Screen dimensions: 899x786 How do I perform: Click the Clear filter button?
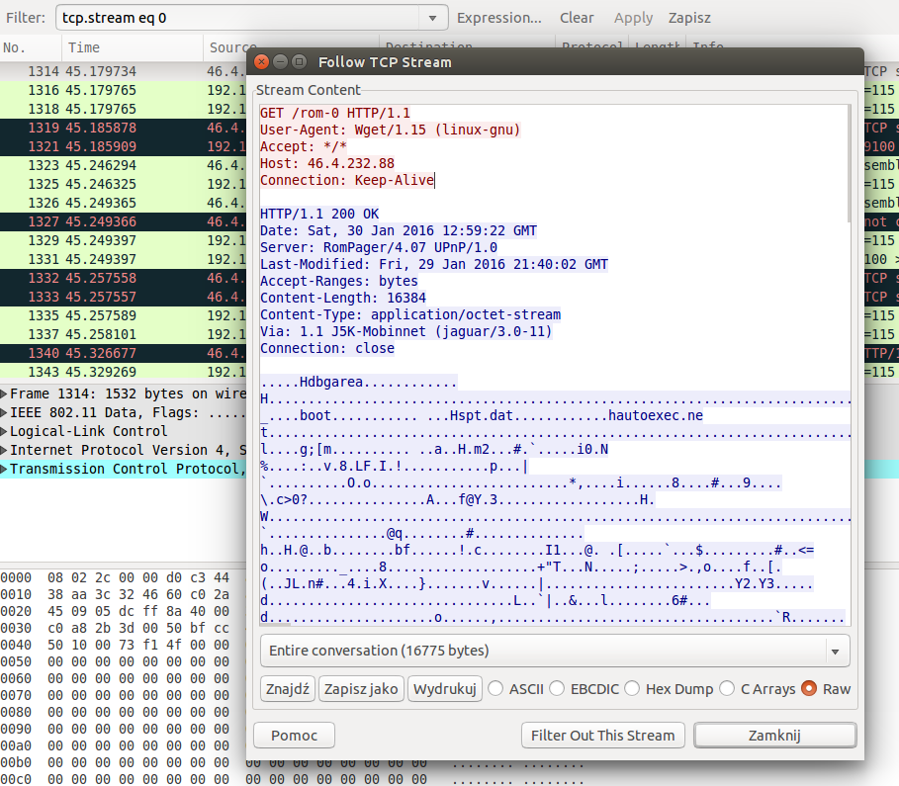pos(577,18)
